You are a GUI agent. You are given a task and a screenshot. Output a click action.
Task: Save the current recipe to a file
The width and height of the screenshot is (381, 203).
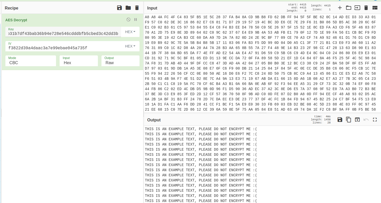(119, 8)
